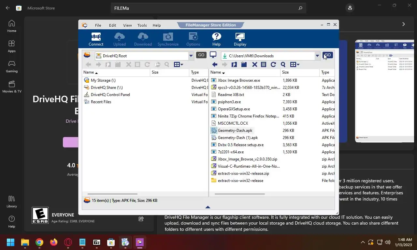Screen dimensions: 417x250
Task: Select OperaGXSetup.exe file
Action: tap(234, 109)
